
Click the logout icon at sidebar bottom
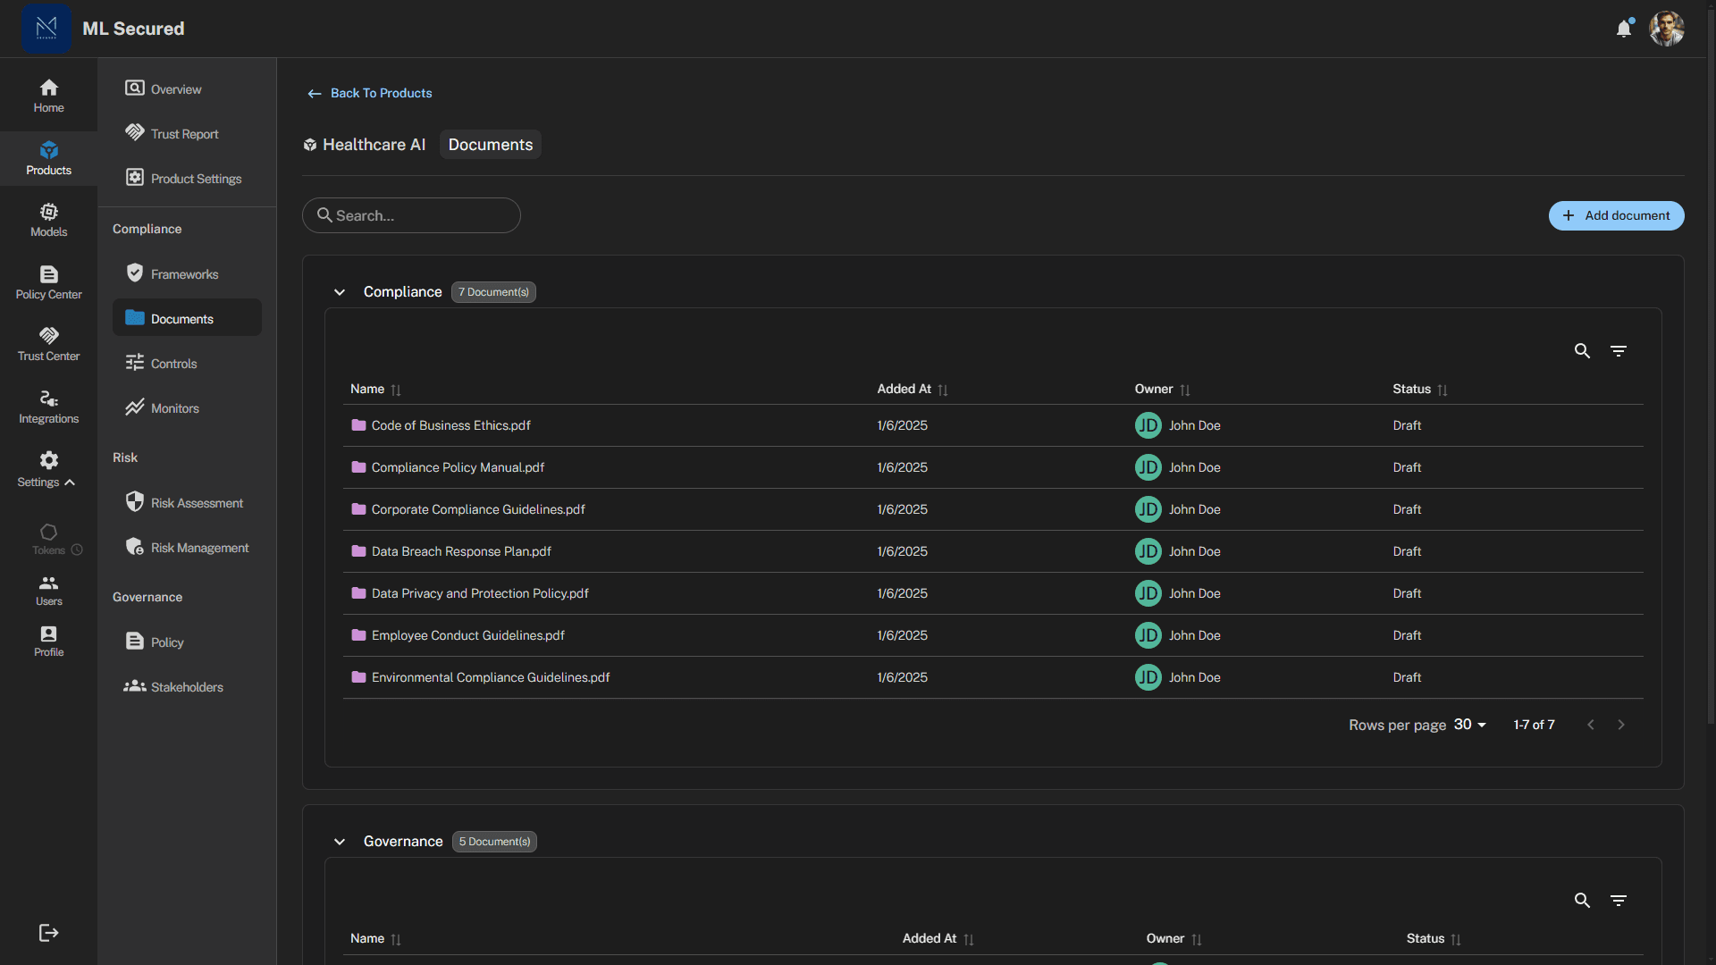tap(48, 933)
